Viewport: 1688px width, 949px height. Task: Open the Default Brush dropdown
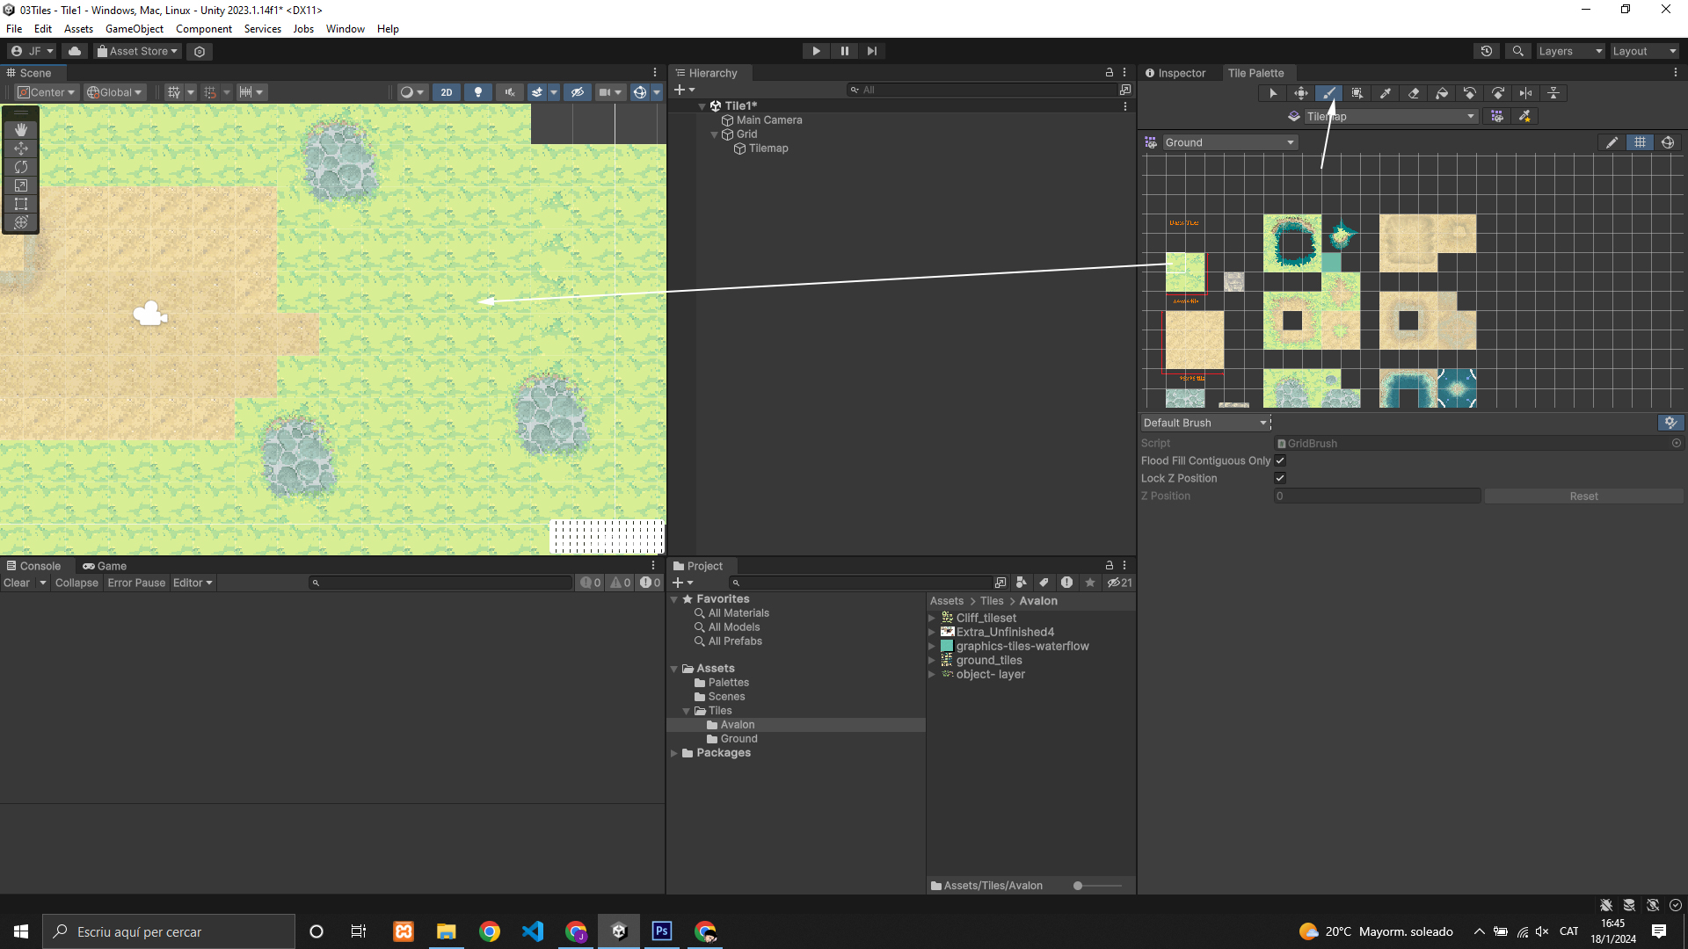click(1204, 423)
